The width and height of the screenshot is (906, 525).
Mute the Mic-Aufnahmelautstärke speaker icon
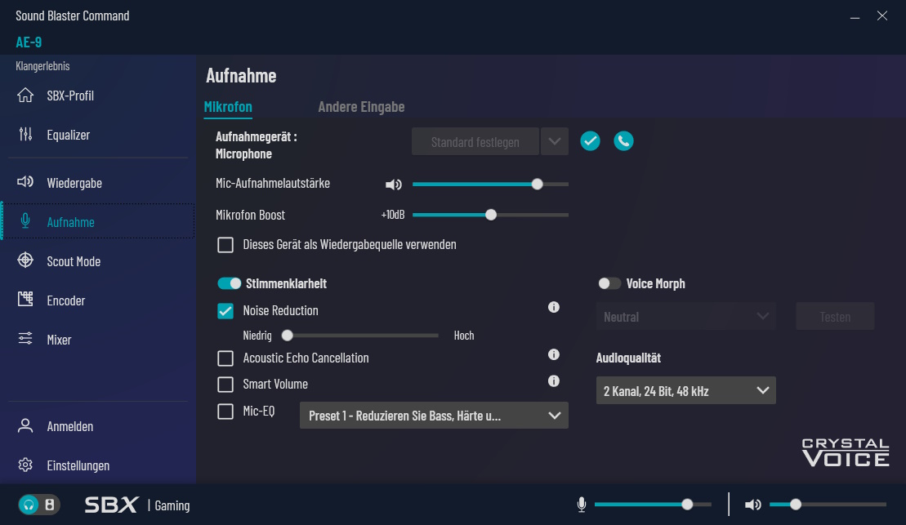pos(394,185)
